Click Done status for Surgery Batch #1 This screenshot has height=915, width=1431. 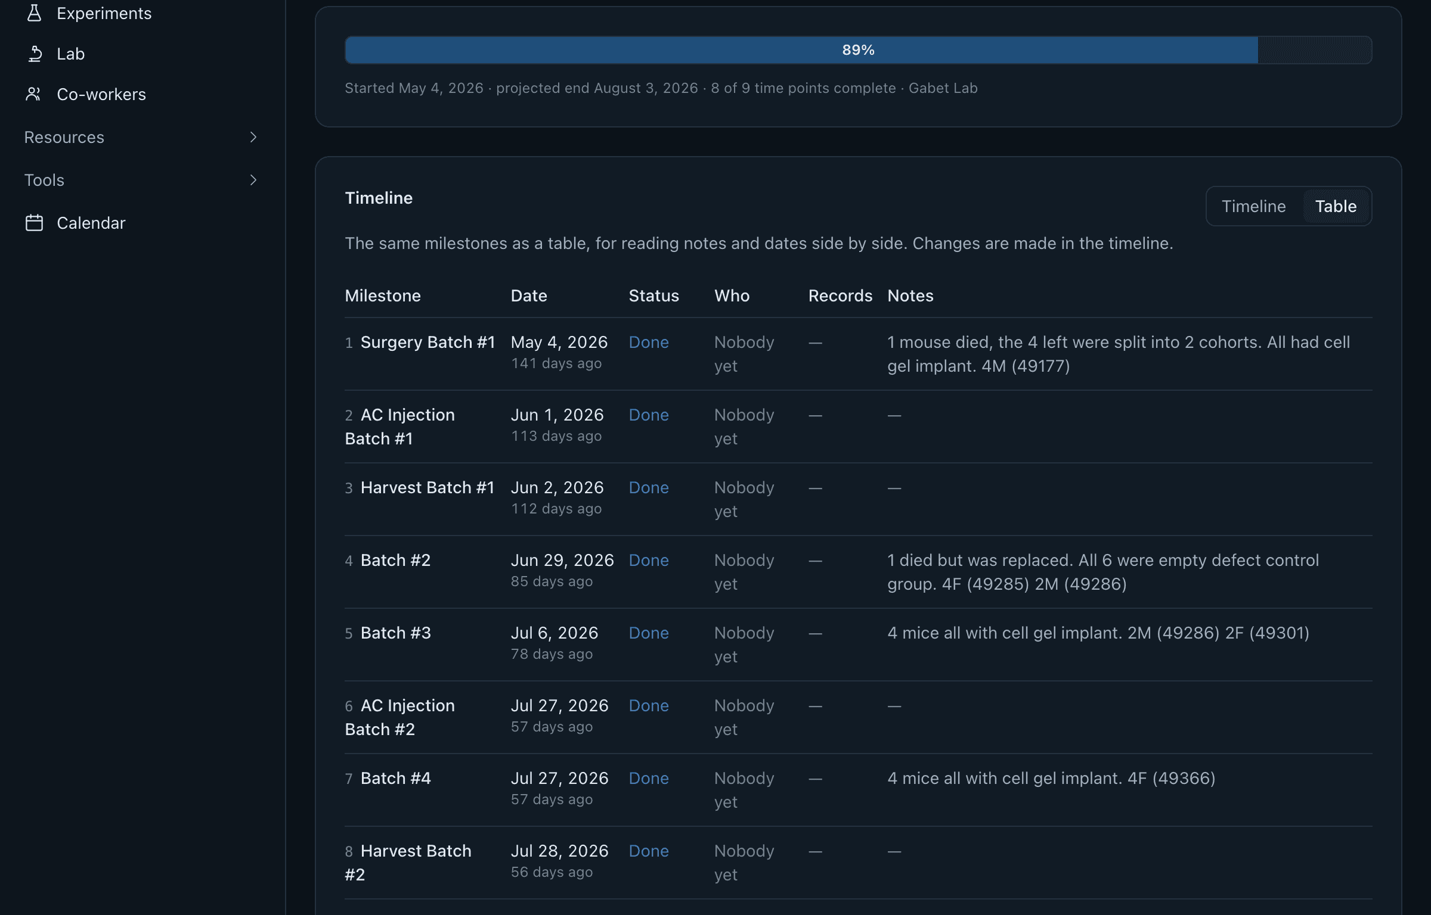tap(649, 342)
